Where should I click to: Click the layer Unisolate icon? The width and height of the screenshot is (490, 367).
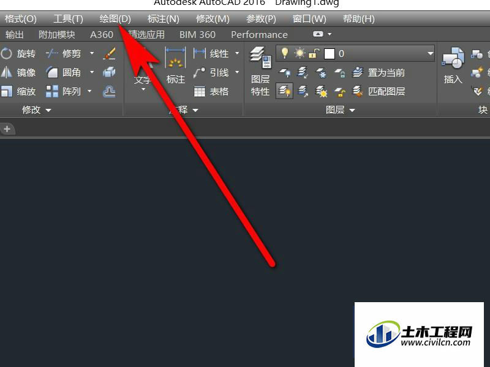(303, 91)
